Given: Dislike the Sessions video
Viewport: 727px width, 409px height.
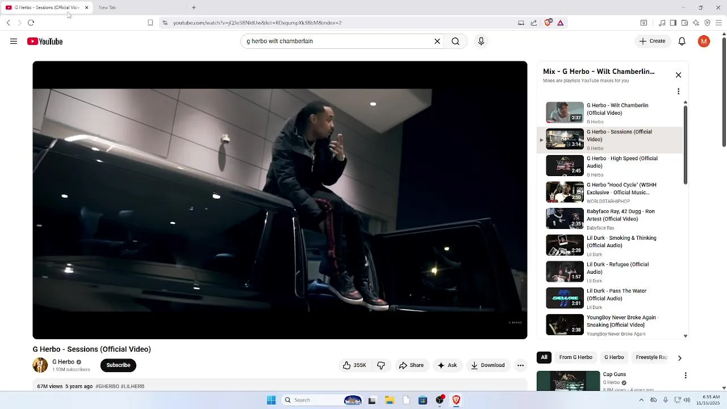Looking at the screenshot, I should point(381,365).
